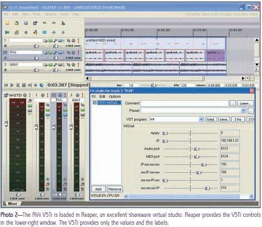Select the purple guitar item on the RVii track
Viewport: 262px width, 227px height.
pyautogui.click(x=216, y=55)
